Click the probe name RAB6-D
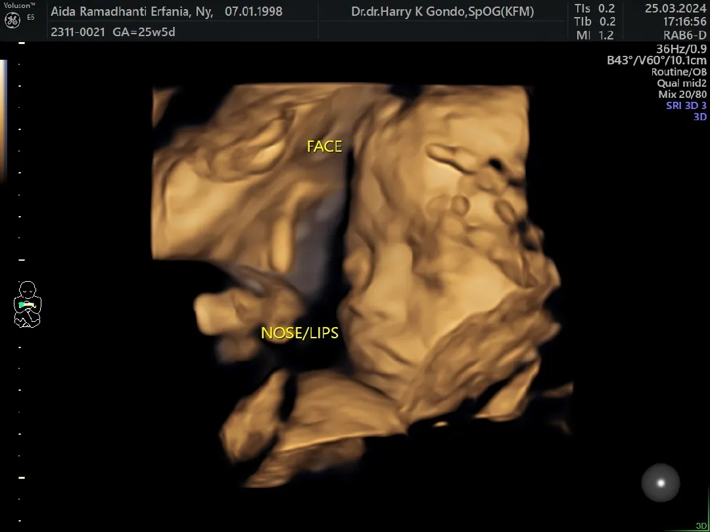 point(684,35)
